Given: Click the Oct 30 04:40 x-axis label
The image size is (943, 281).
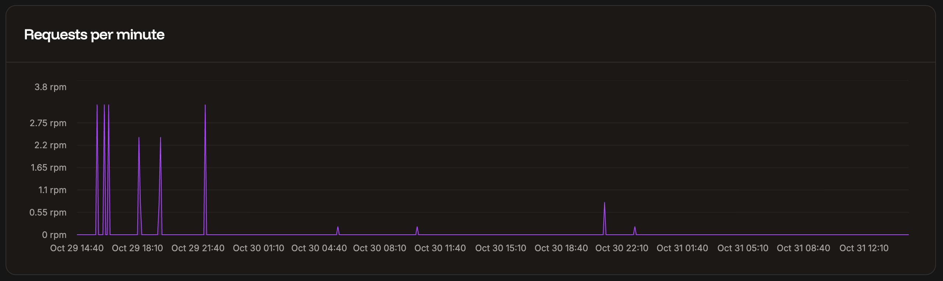Looking at the screenshot, I should pyautogui.click(x=319, y=248).
